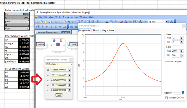
Task: Undo the last action with the blue arrow
Action: point(69,22)
